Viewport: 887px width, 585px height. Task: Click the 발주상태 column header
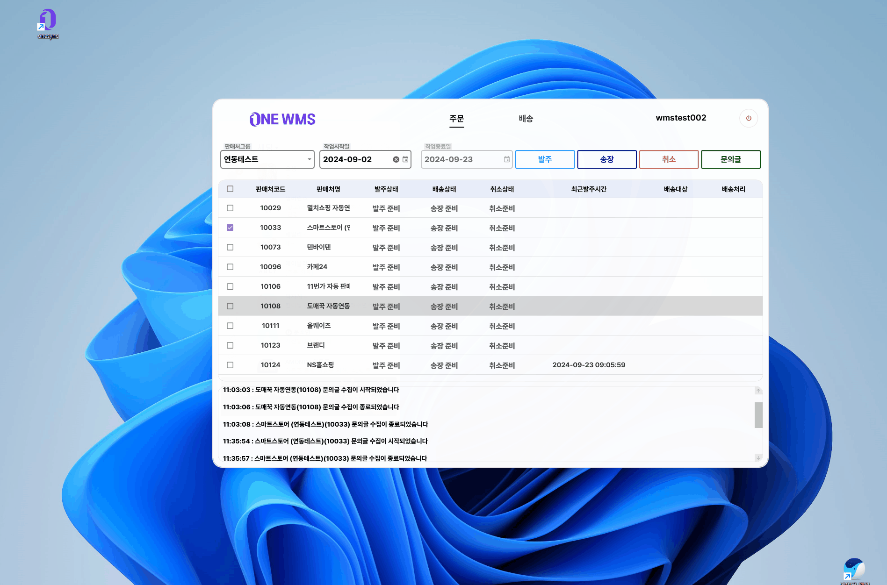pyautogui.click(x=386, y=189)
